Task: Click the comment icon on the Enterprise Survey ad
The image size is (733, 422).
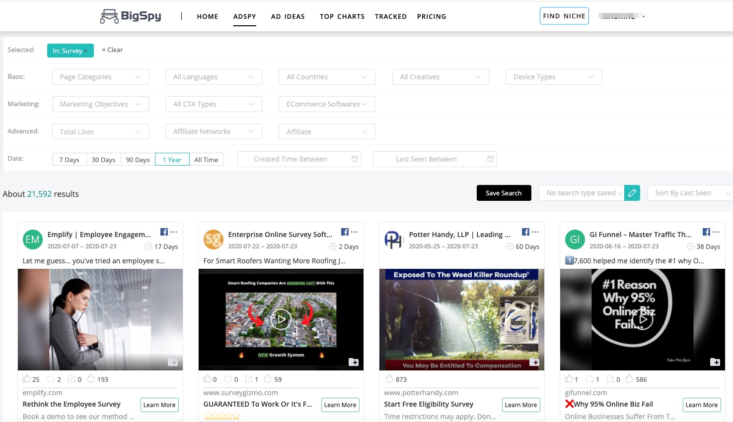Action: pos(228,378)
